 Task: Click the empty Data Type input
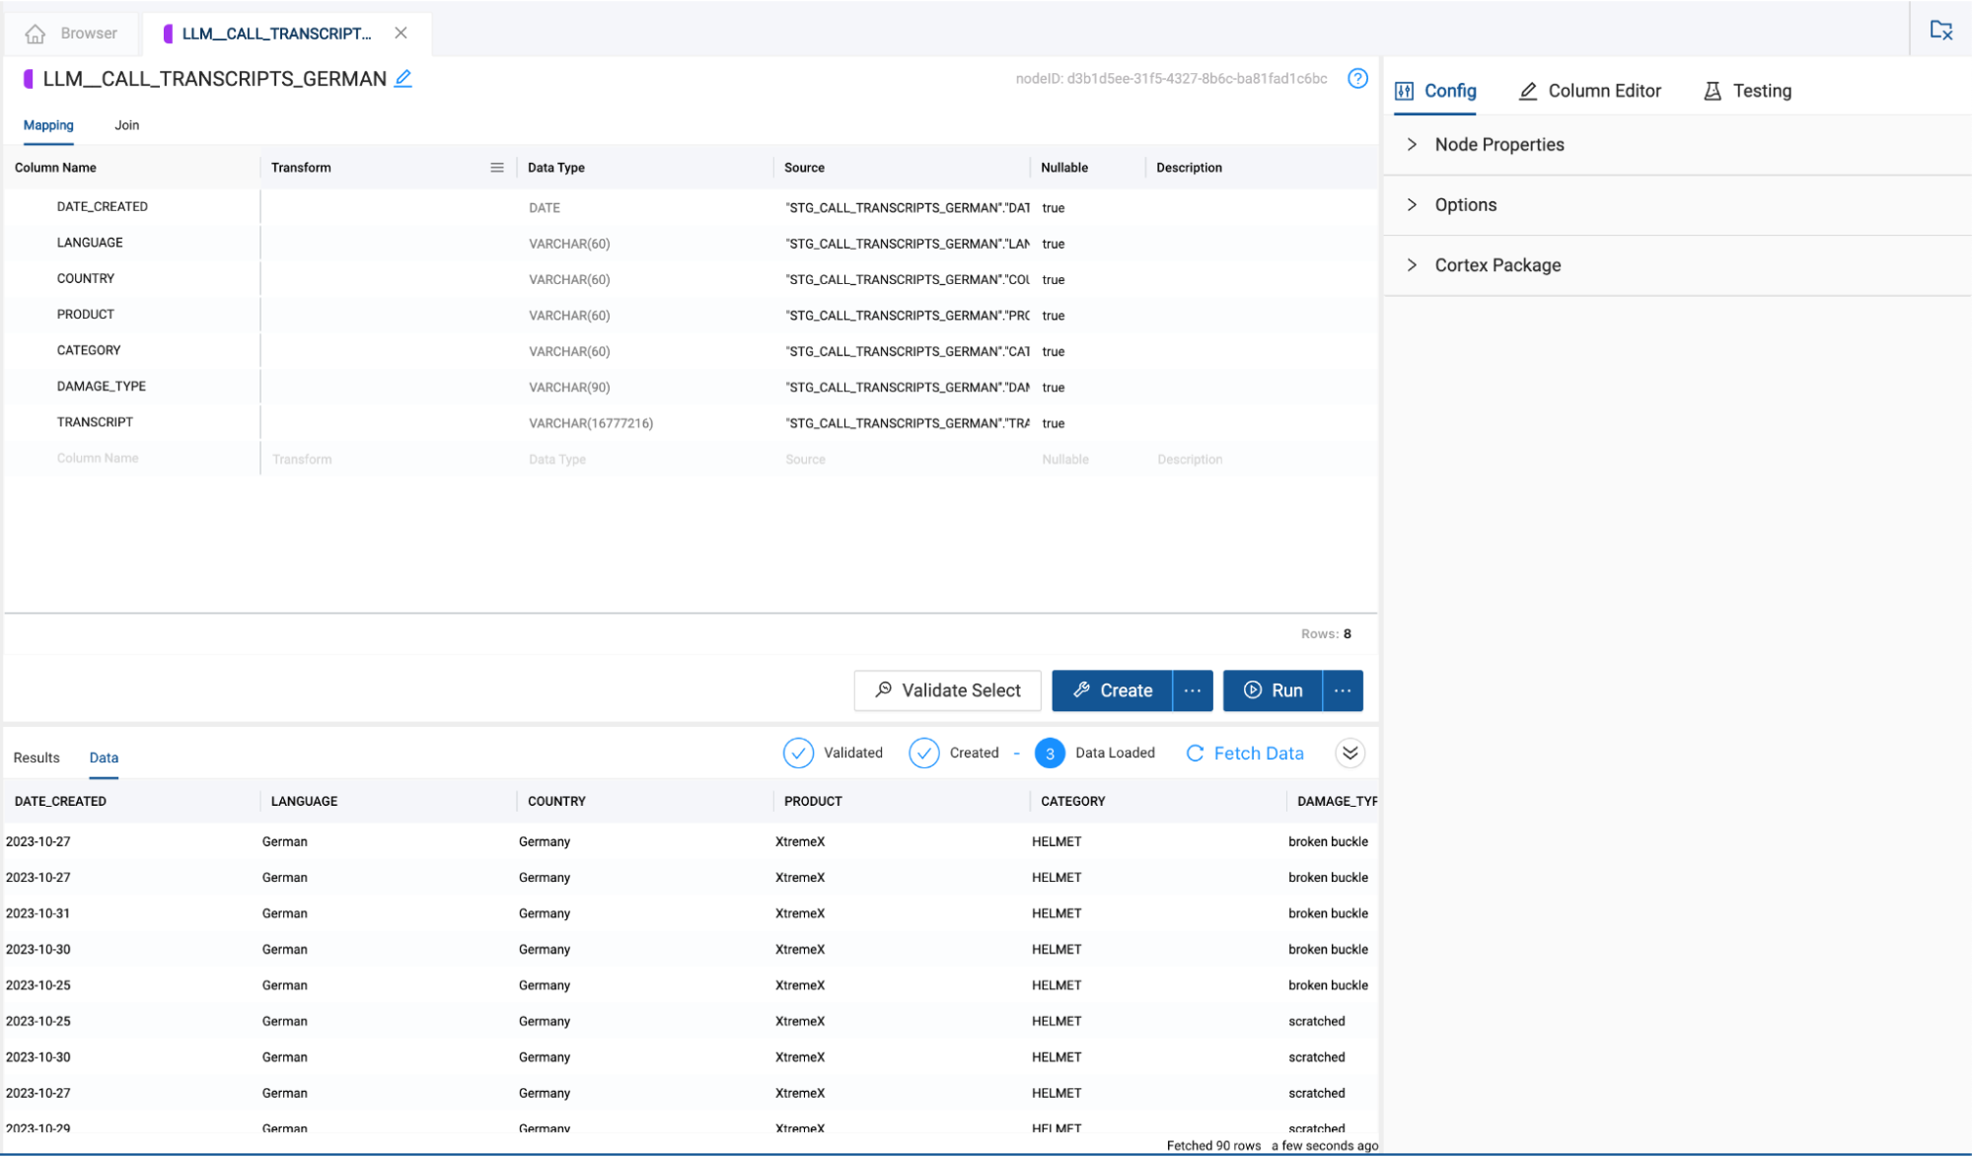click(x=645, y=459)
